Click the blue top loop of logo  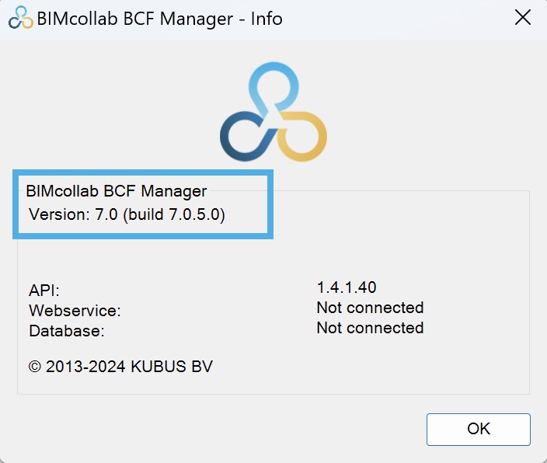[273, 85]
